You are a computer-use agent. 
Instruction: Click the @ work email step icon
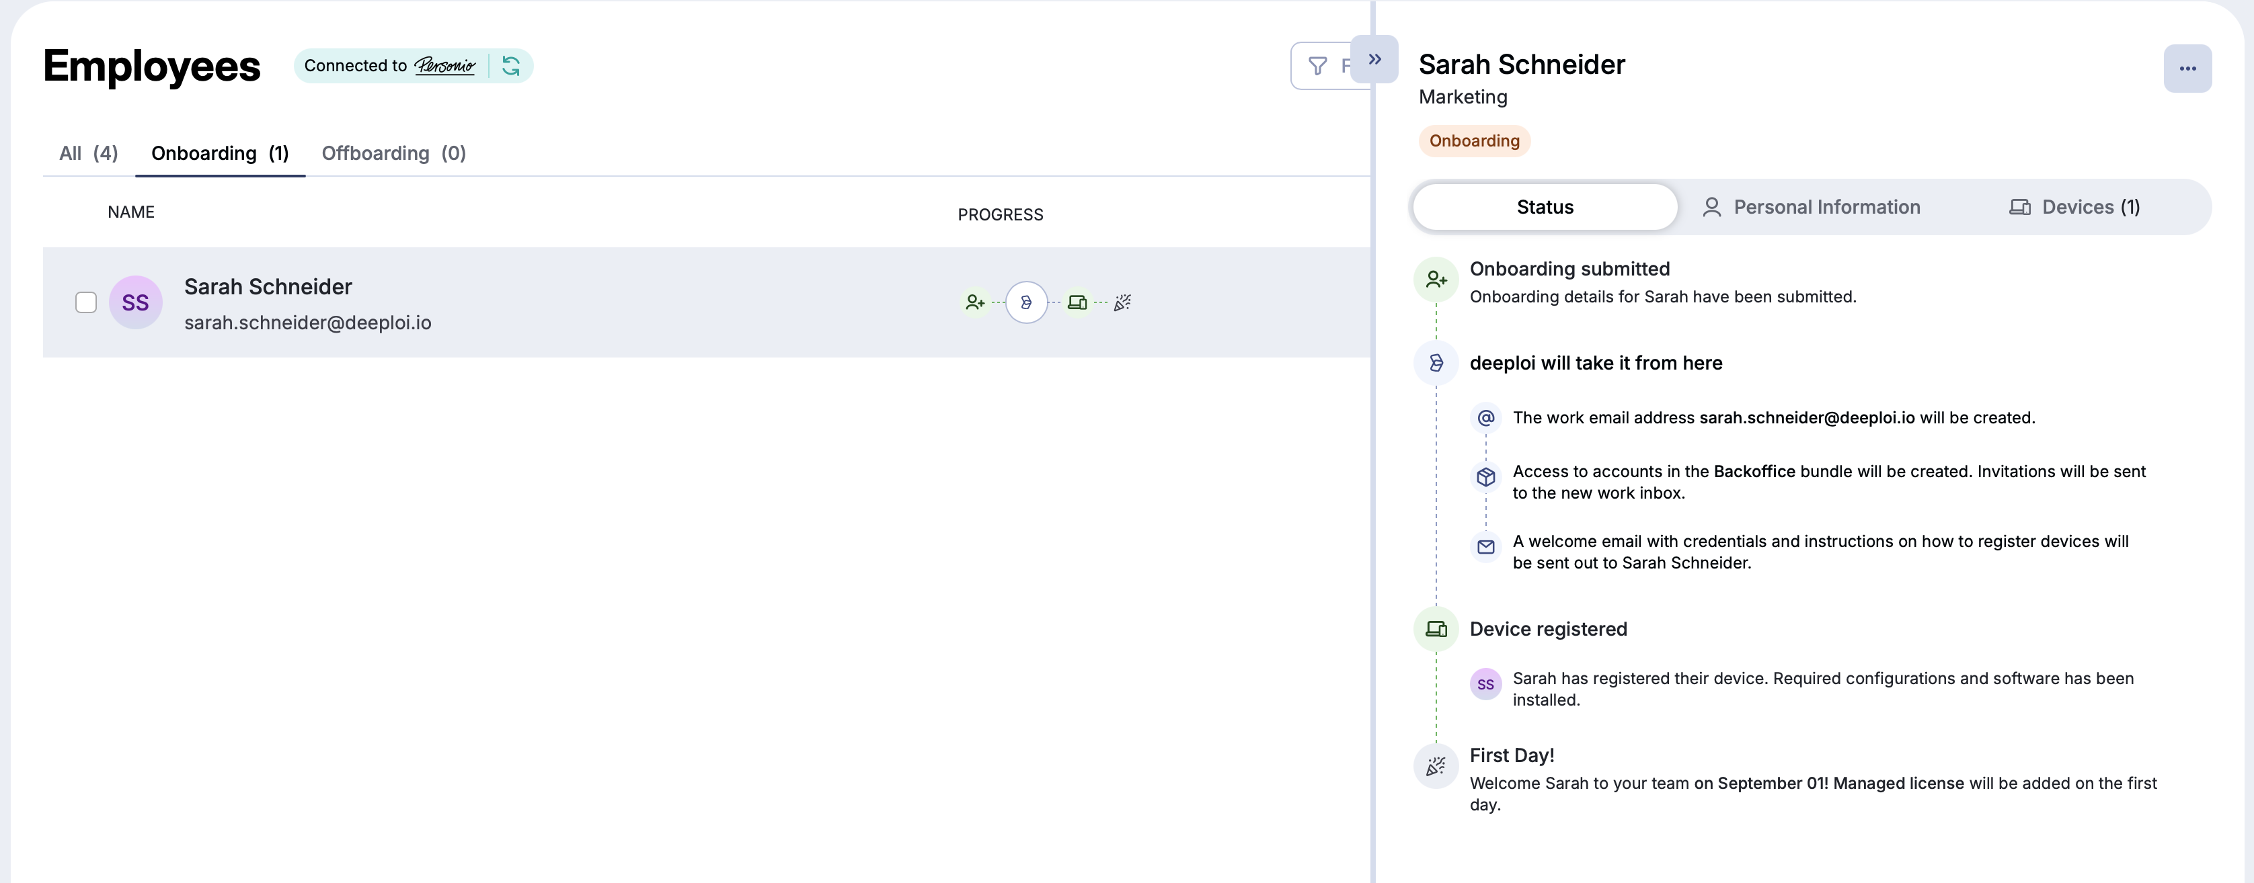point(1486,418)
